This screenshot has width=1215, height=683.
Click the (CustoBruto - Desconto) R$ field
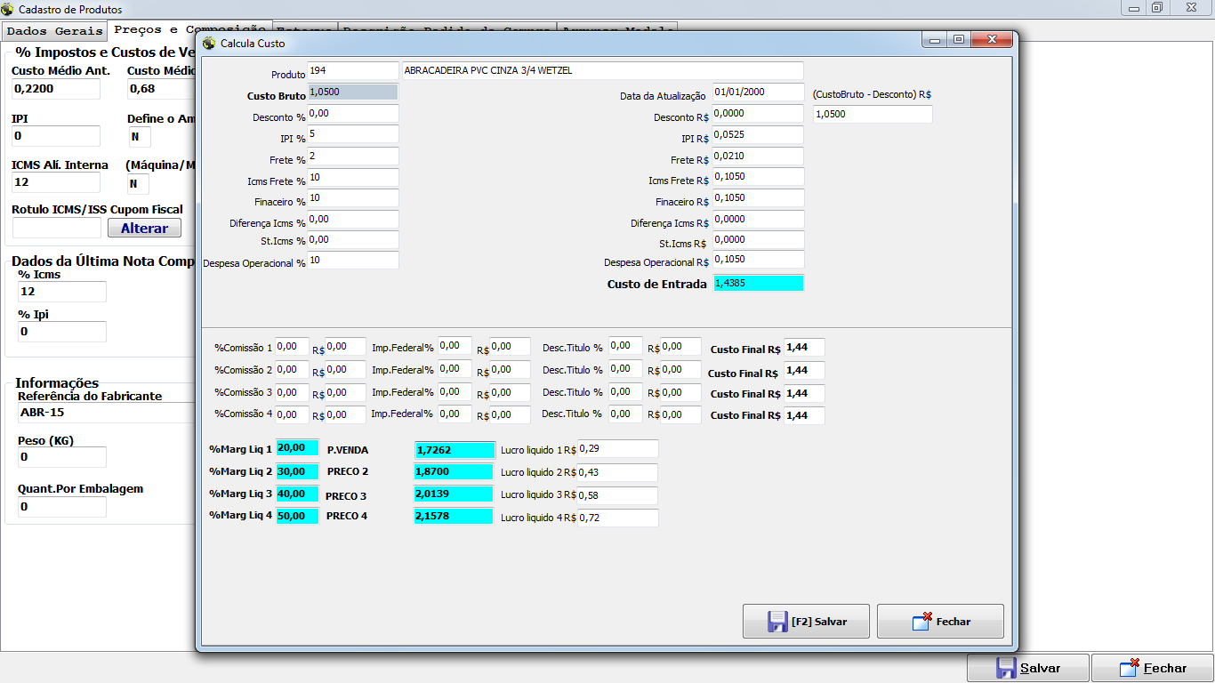[x=873, y=115]
